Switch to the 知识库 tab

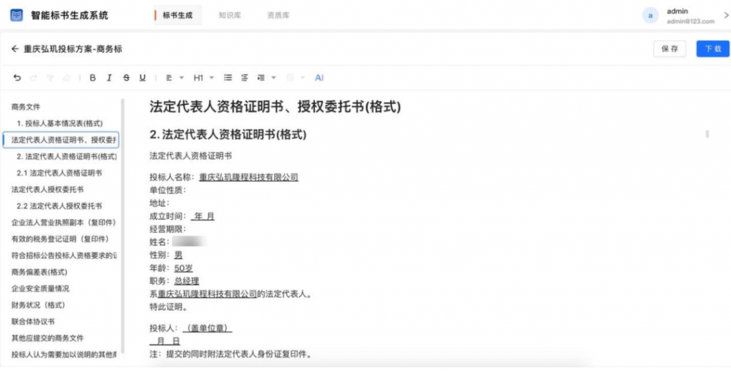(x=230, y=15)
